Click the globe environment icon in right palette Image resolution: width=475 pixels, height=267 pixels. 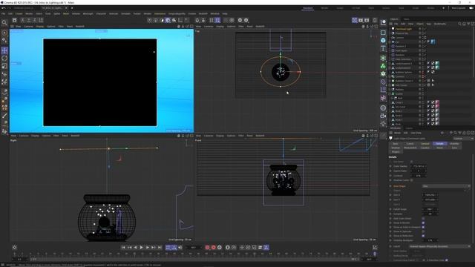pos(383,108)
